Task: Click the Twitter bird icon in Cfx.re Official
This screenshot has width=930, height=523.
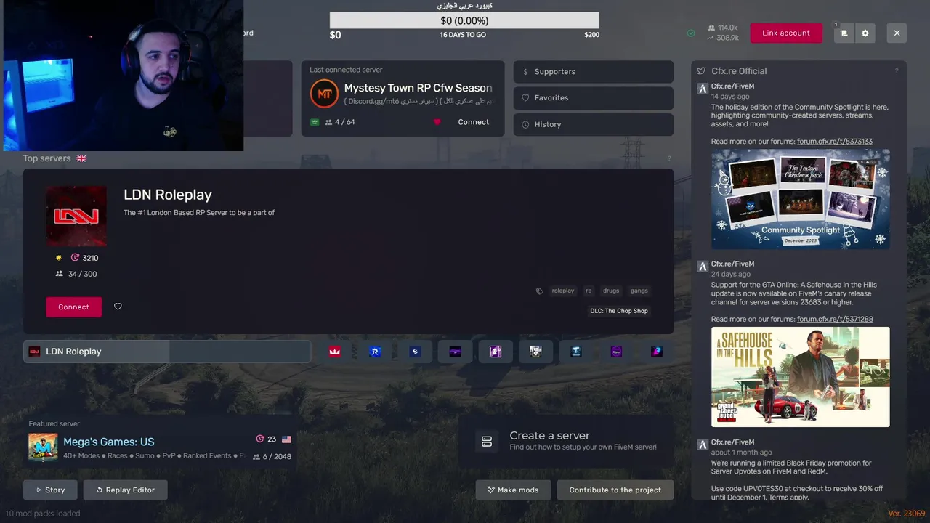Action: click(x=701, y=71)
